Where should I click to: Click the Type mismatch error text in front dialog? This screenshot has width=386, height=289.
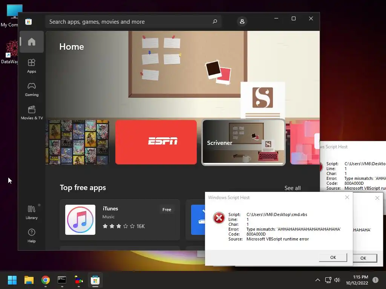click(x=293, y=229)
